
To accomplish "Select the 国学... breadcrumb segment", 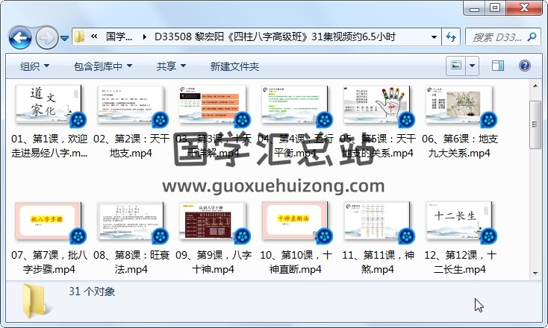I will click(119, 37).
